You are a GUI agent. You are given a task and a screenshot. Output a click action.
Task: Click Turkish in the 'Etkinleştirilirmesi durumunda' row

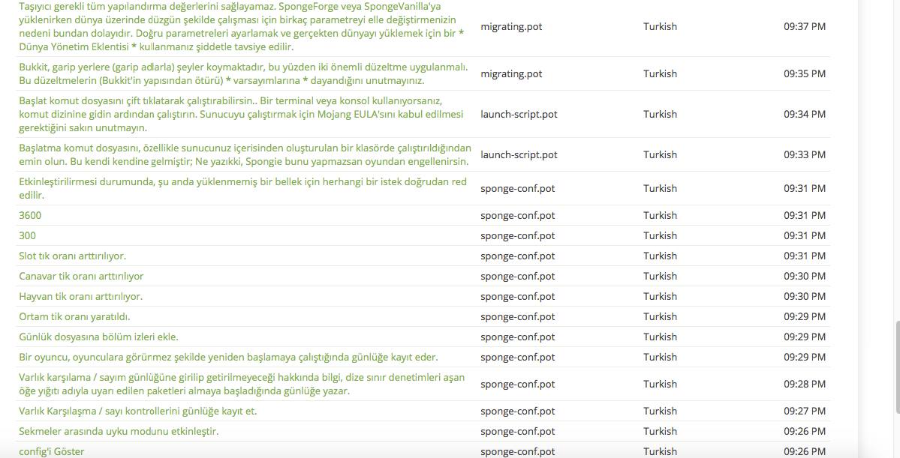(x=660, y=188)
